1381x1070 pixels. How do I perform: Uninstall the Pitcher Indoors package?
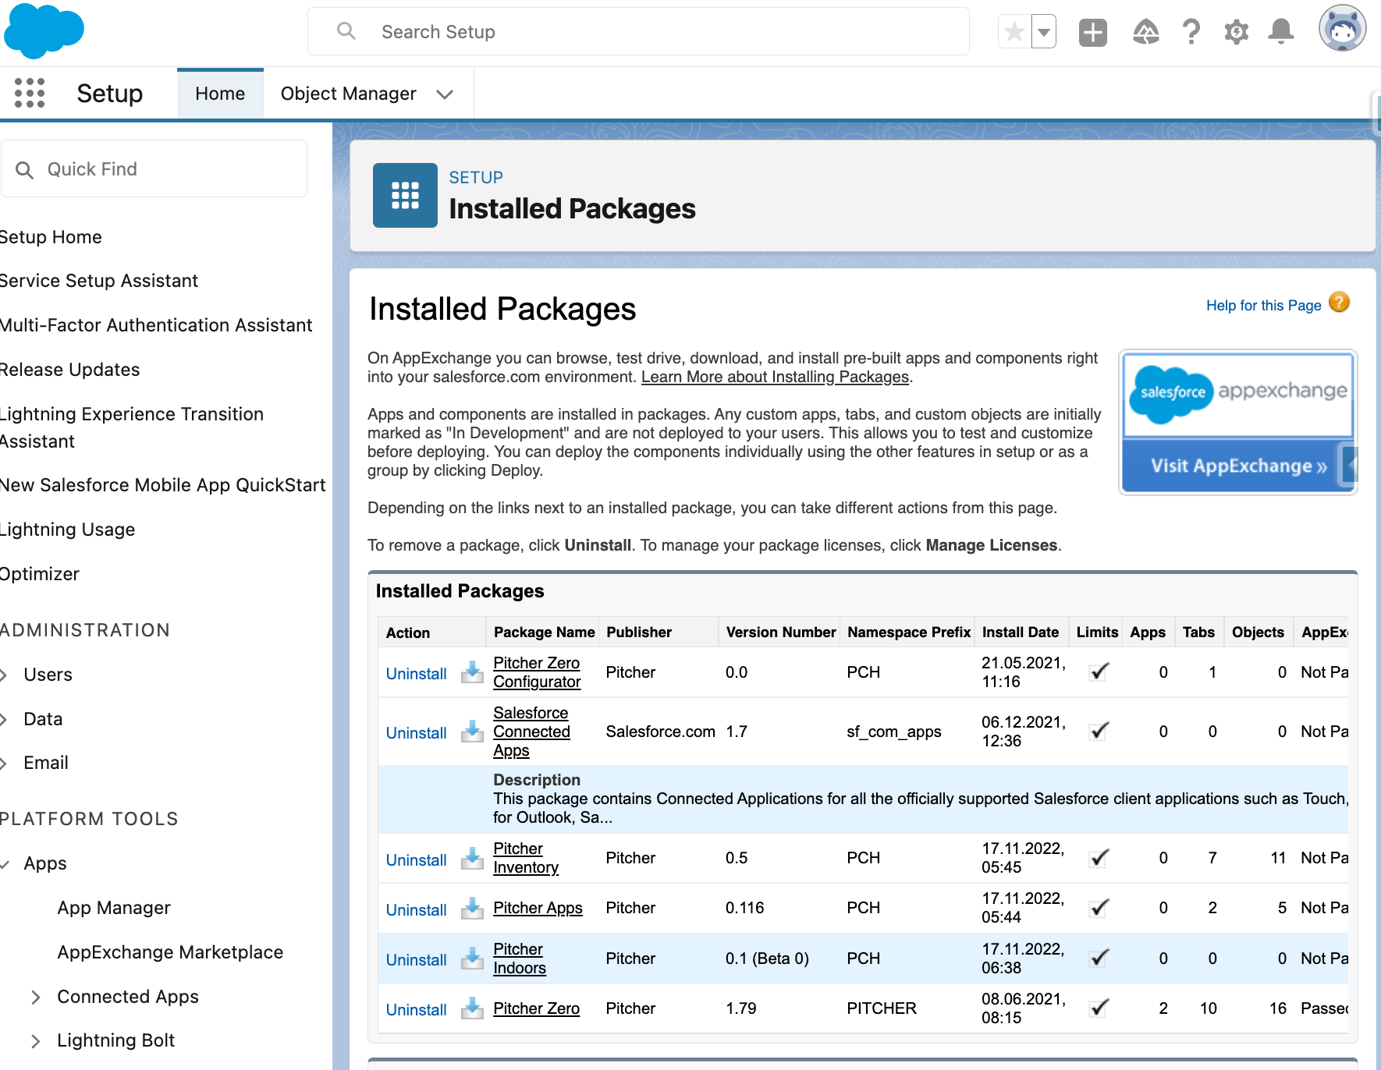click(x=416, y=959)
